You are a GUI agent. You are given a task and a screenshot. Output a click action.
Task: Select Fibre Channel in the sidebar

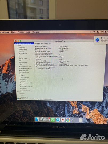23,49
